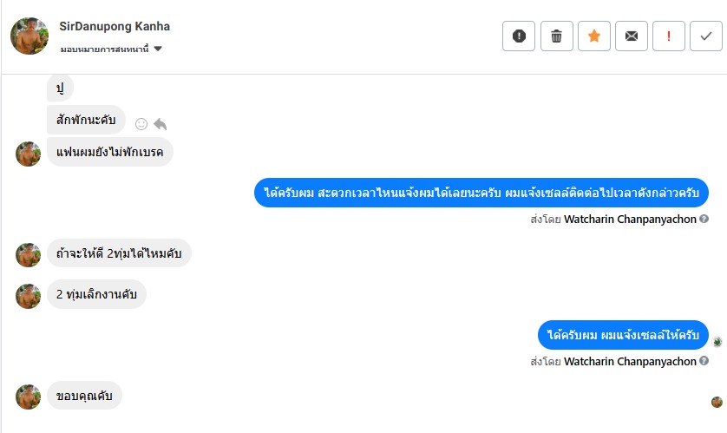Star this conversation with orange star

coord(594,36)
